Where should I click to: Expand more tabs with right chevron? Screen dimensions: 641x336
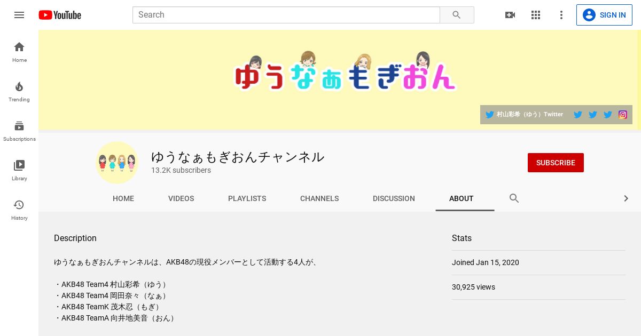tap(626, 198)
